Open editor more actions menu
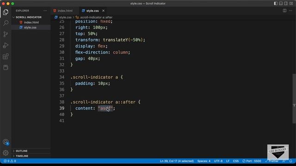The height and width of the screenshot is (166, 296). click(290, 11)
